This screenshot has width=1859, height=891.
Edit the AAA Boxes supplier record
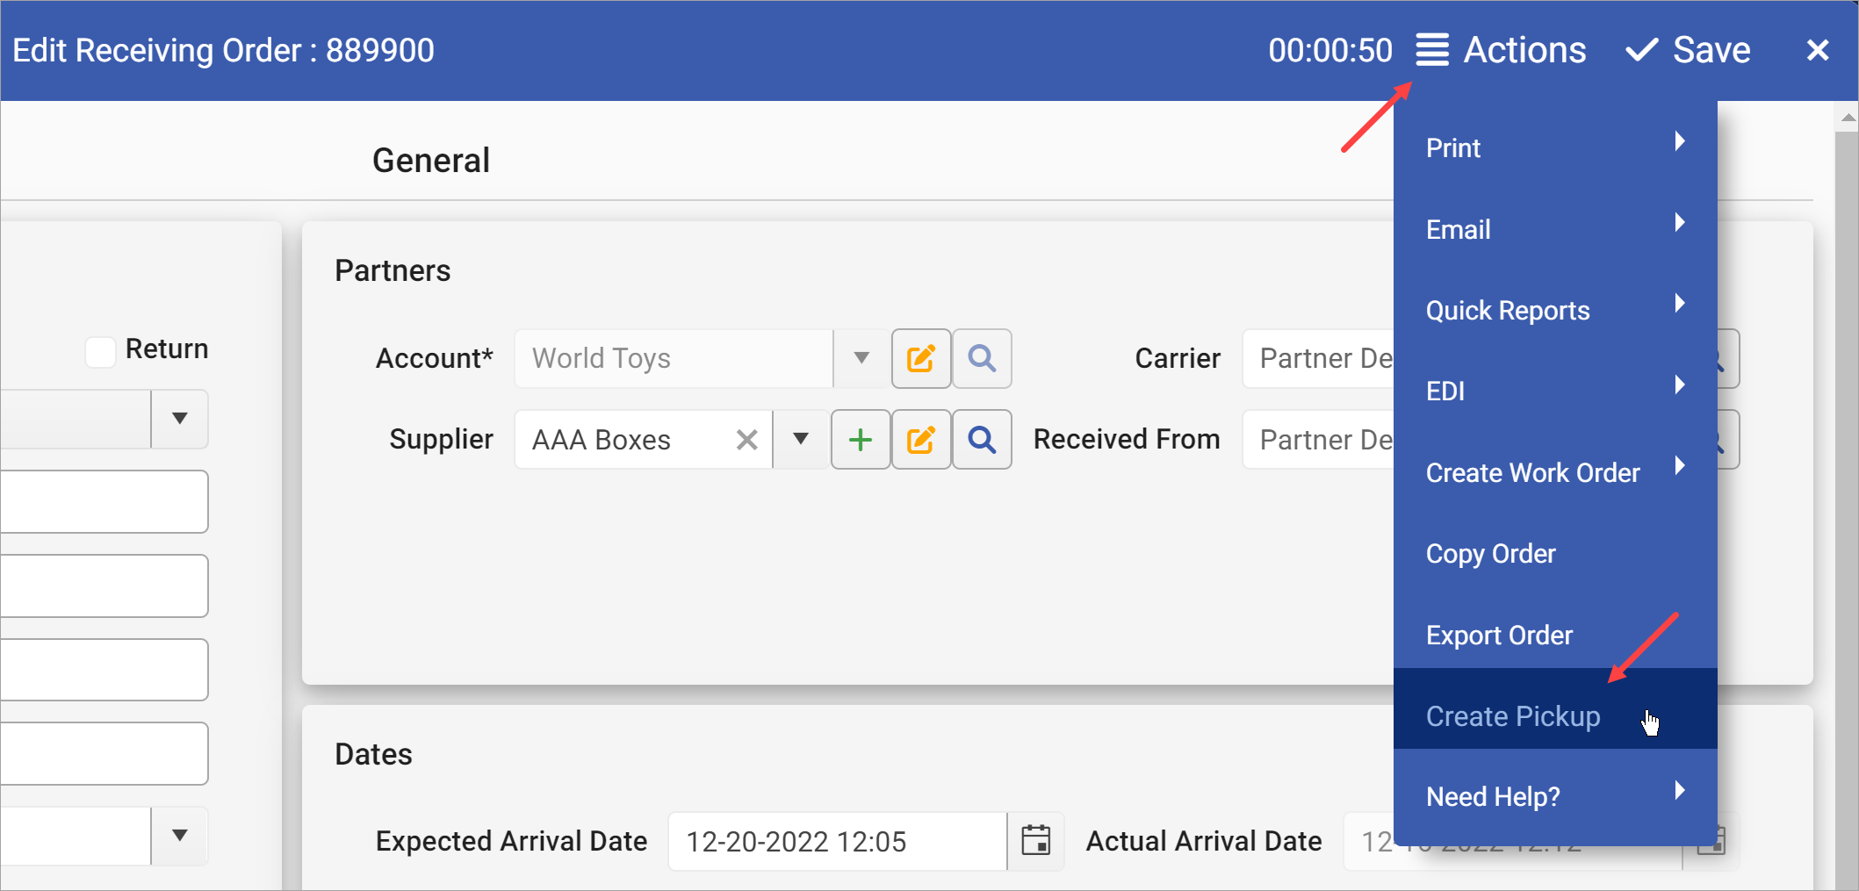pos(920,439)
